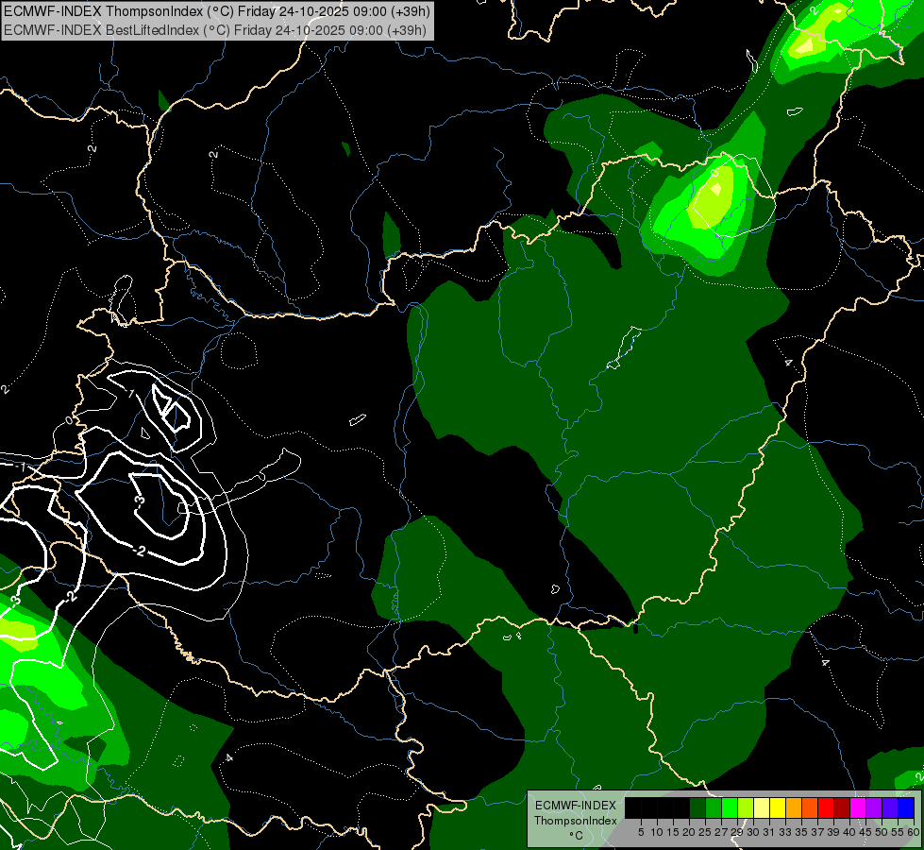This screenshot has height=850, width=924.
Task: Pick the bright red 37–39 legend swatch
Action: [826, 807]
